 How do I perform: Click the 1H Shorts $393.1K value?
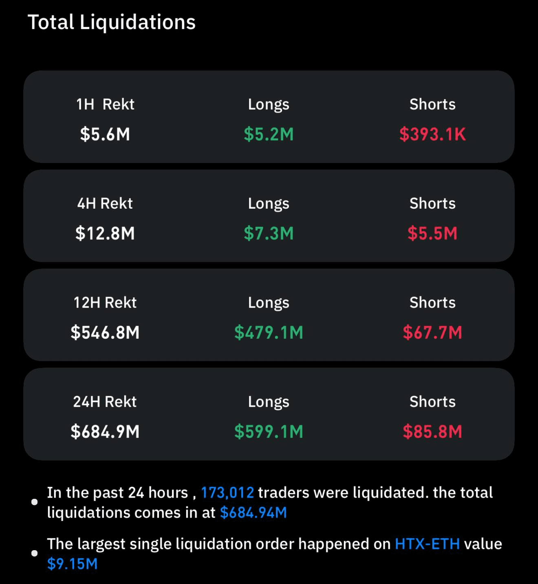(432, 134)
